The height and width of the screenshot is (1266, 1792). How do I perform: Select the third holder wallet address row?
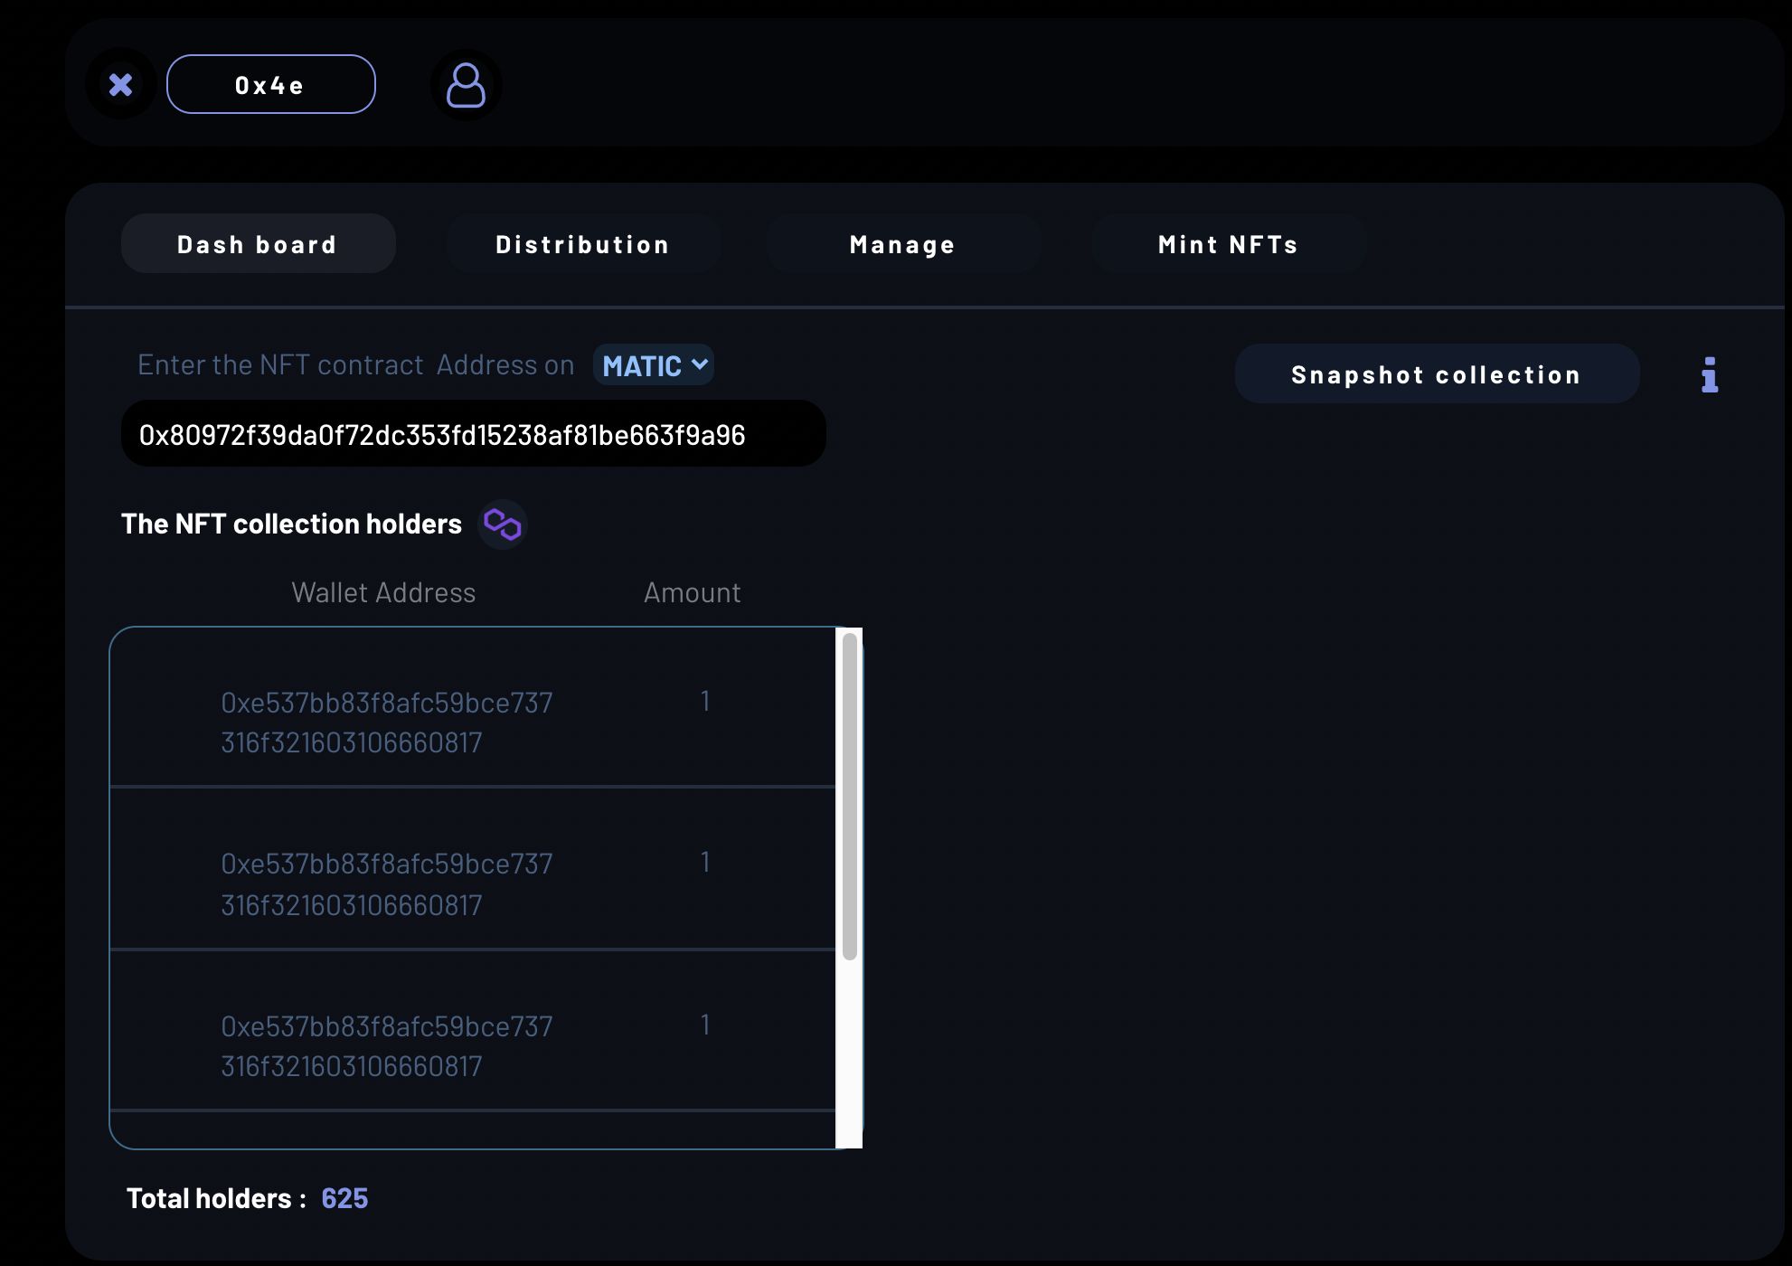point(473,1030)
